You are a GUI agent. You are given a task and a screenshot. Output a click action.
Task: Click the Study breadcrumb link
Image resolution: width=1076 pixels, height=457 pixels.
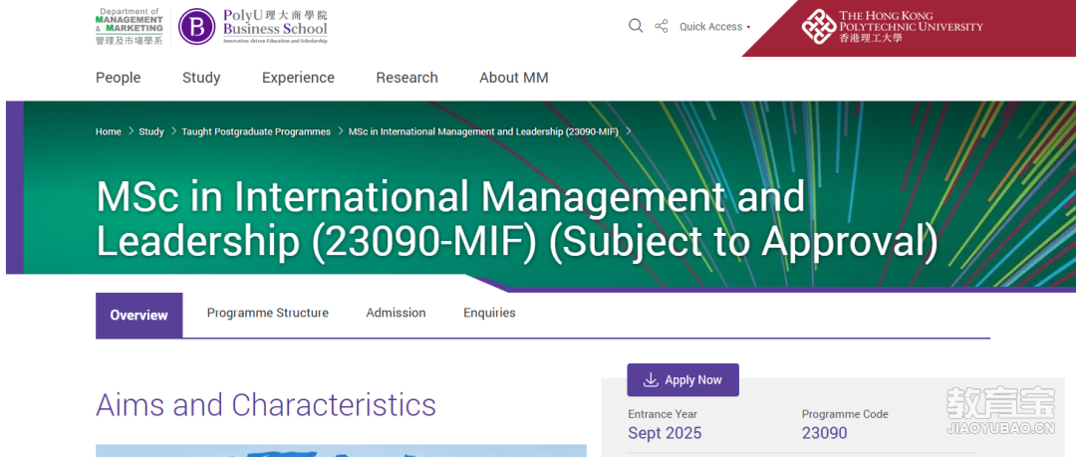click(x=151, y=131)
